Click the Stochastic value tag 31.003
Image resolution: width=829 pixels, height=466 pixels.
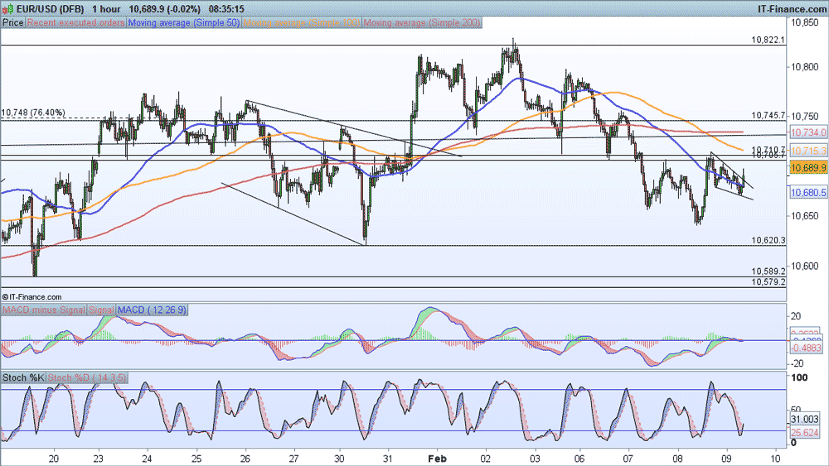pos(805,419)
